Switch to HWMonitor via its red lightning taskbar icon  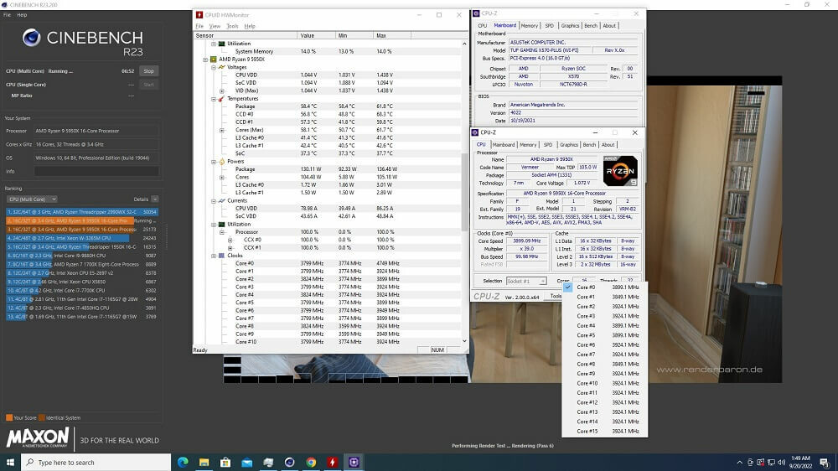tap(333, 462)
